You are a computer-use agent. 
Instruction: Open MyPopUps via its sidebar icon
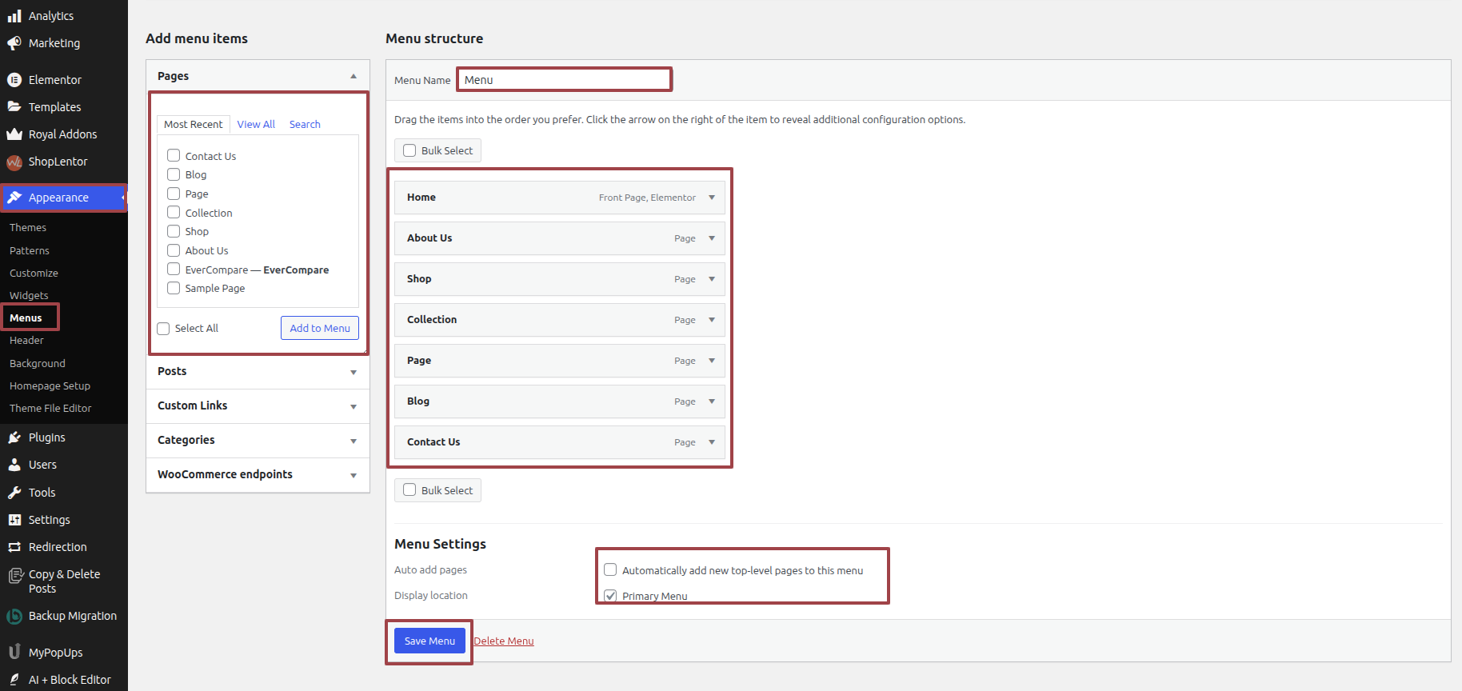click(x=14, y=653)
